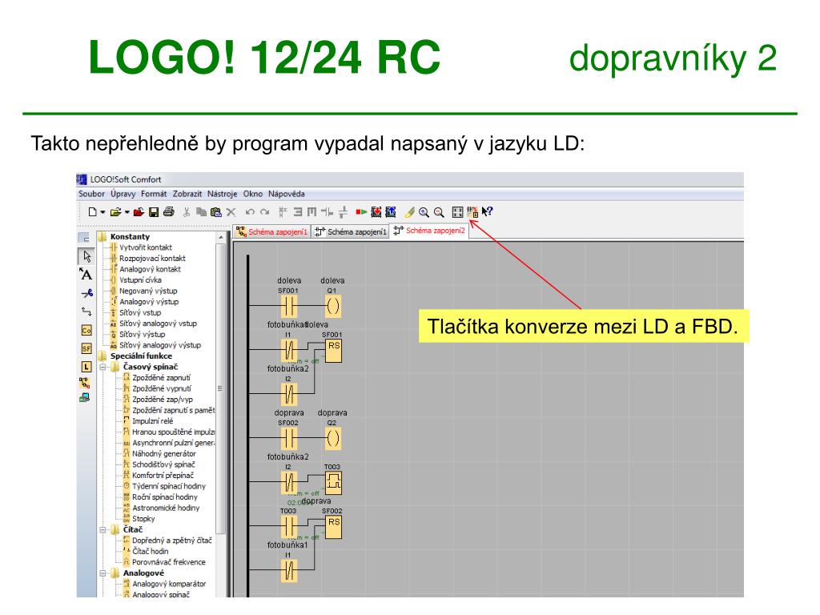
Task: Click the context help pointer icon
Action: (488, 211)
